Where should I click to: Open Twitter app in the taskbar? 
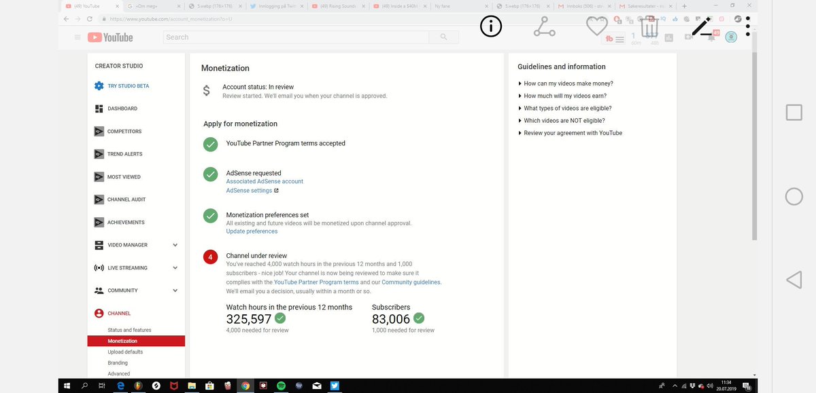point(335,386)
